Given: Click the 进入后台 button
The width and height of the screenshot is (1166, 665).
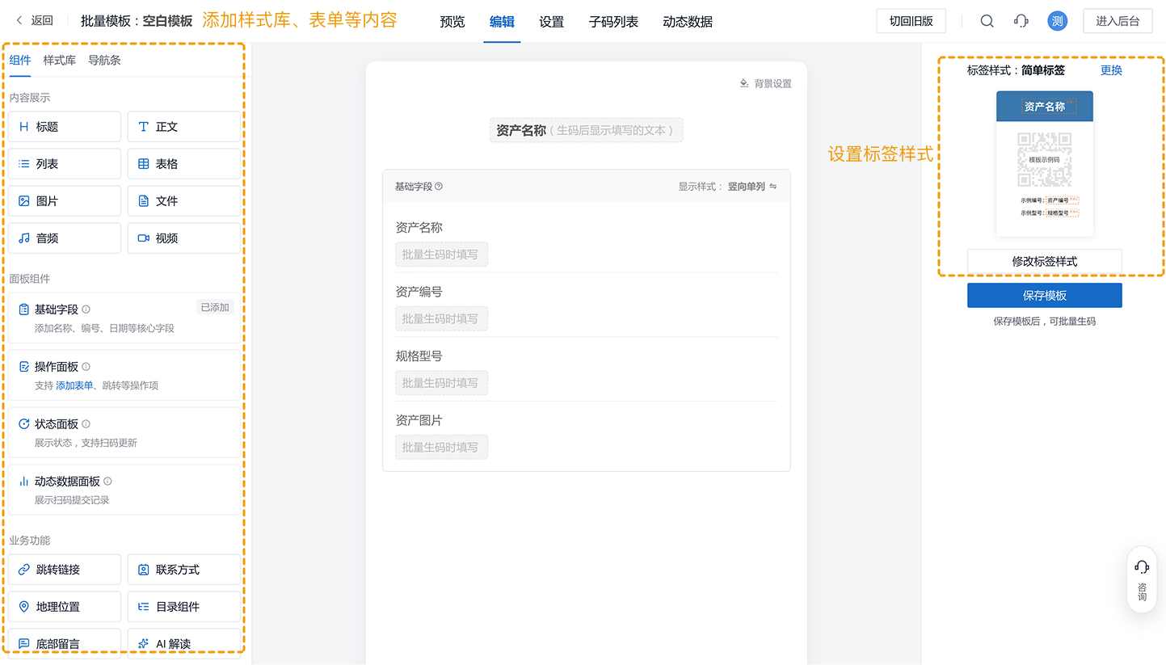Looking at the screenshot, I should (x=1118, y=21).
